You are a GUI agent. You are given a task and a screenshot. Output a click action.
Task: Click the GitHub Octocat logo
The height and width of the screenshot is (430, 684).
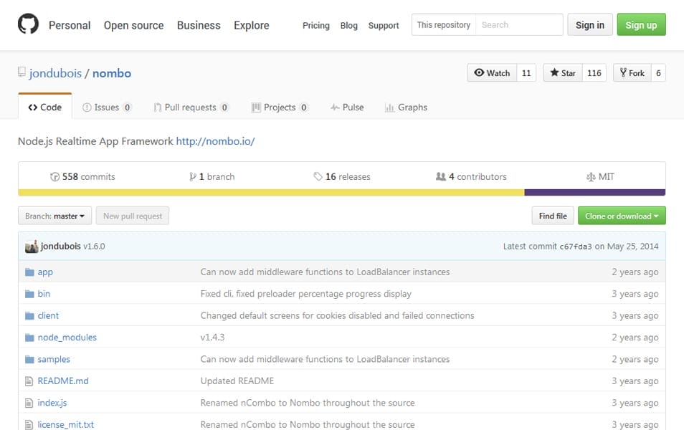pos(29,25)
